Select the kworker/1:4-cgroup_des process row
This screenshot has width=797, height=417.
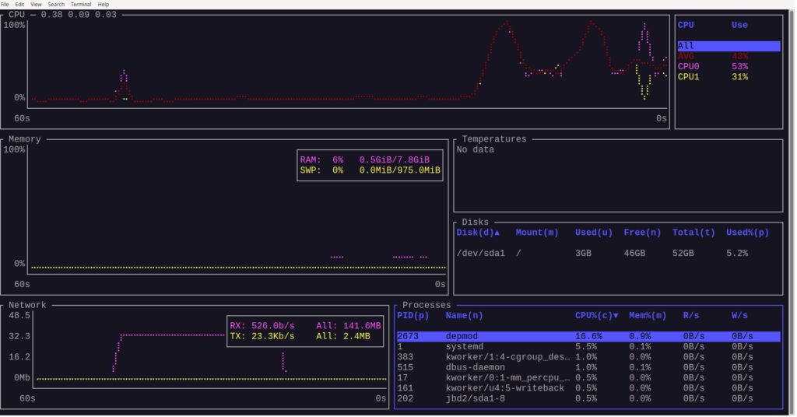coord(588,358)
